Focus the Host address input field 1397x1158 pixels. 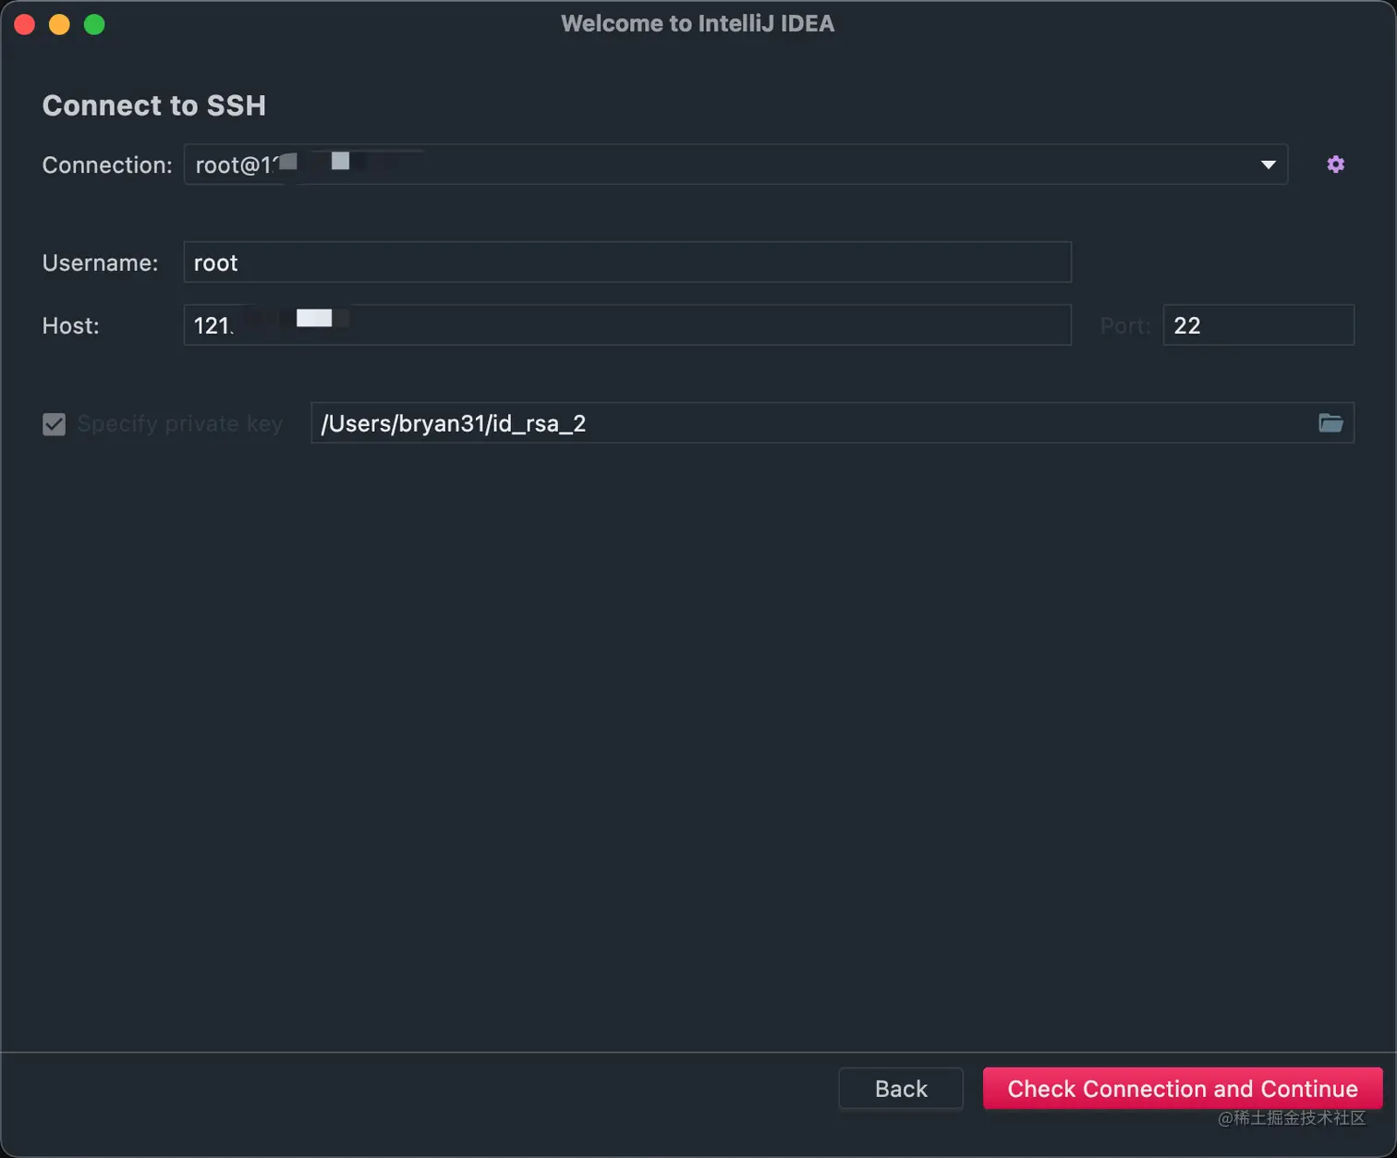(627, 325)
